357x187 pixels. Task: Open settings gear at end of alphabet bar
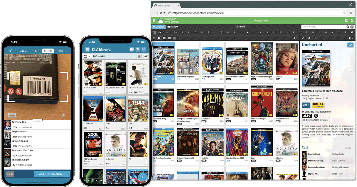[x=352, y=32]
